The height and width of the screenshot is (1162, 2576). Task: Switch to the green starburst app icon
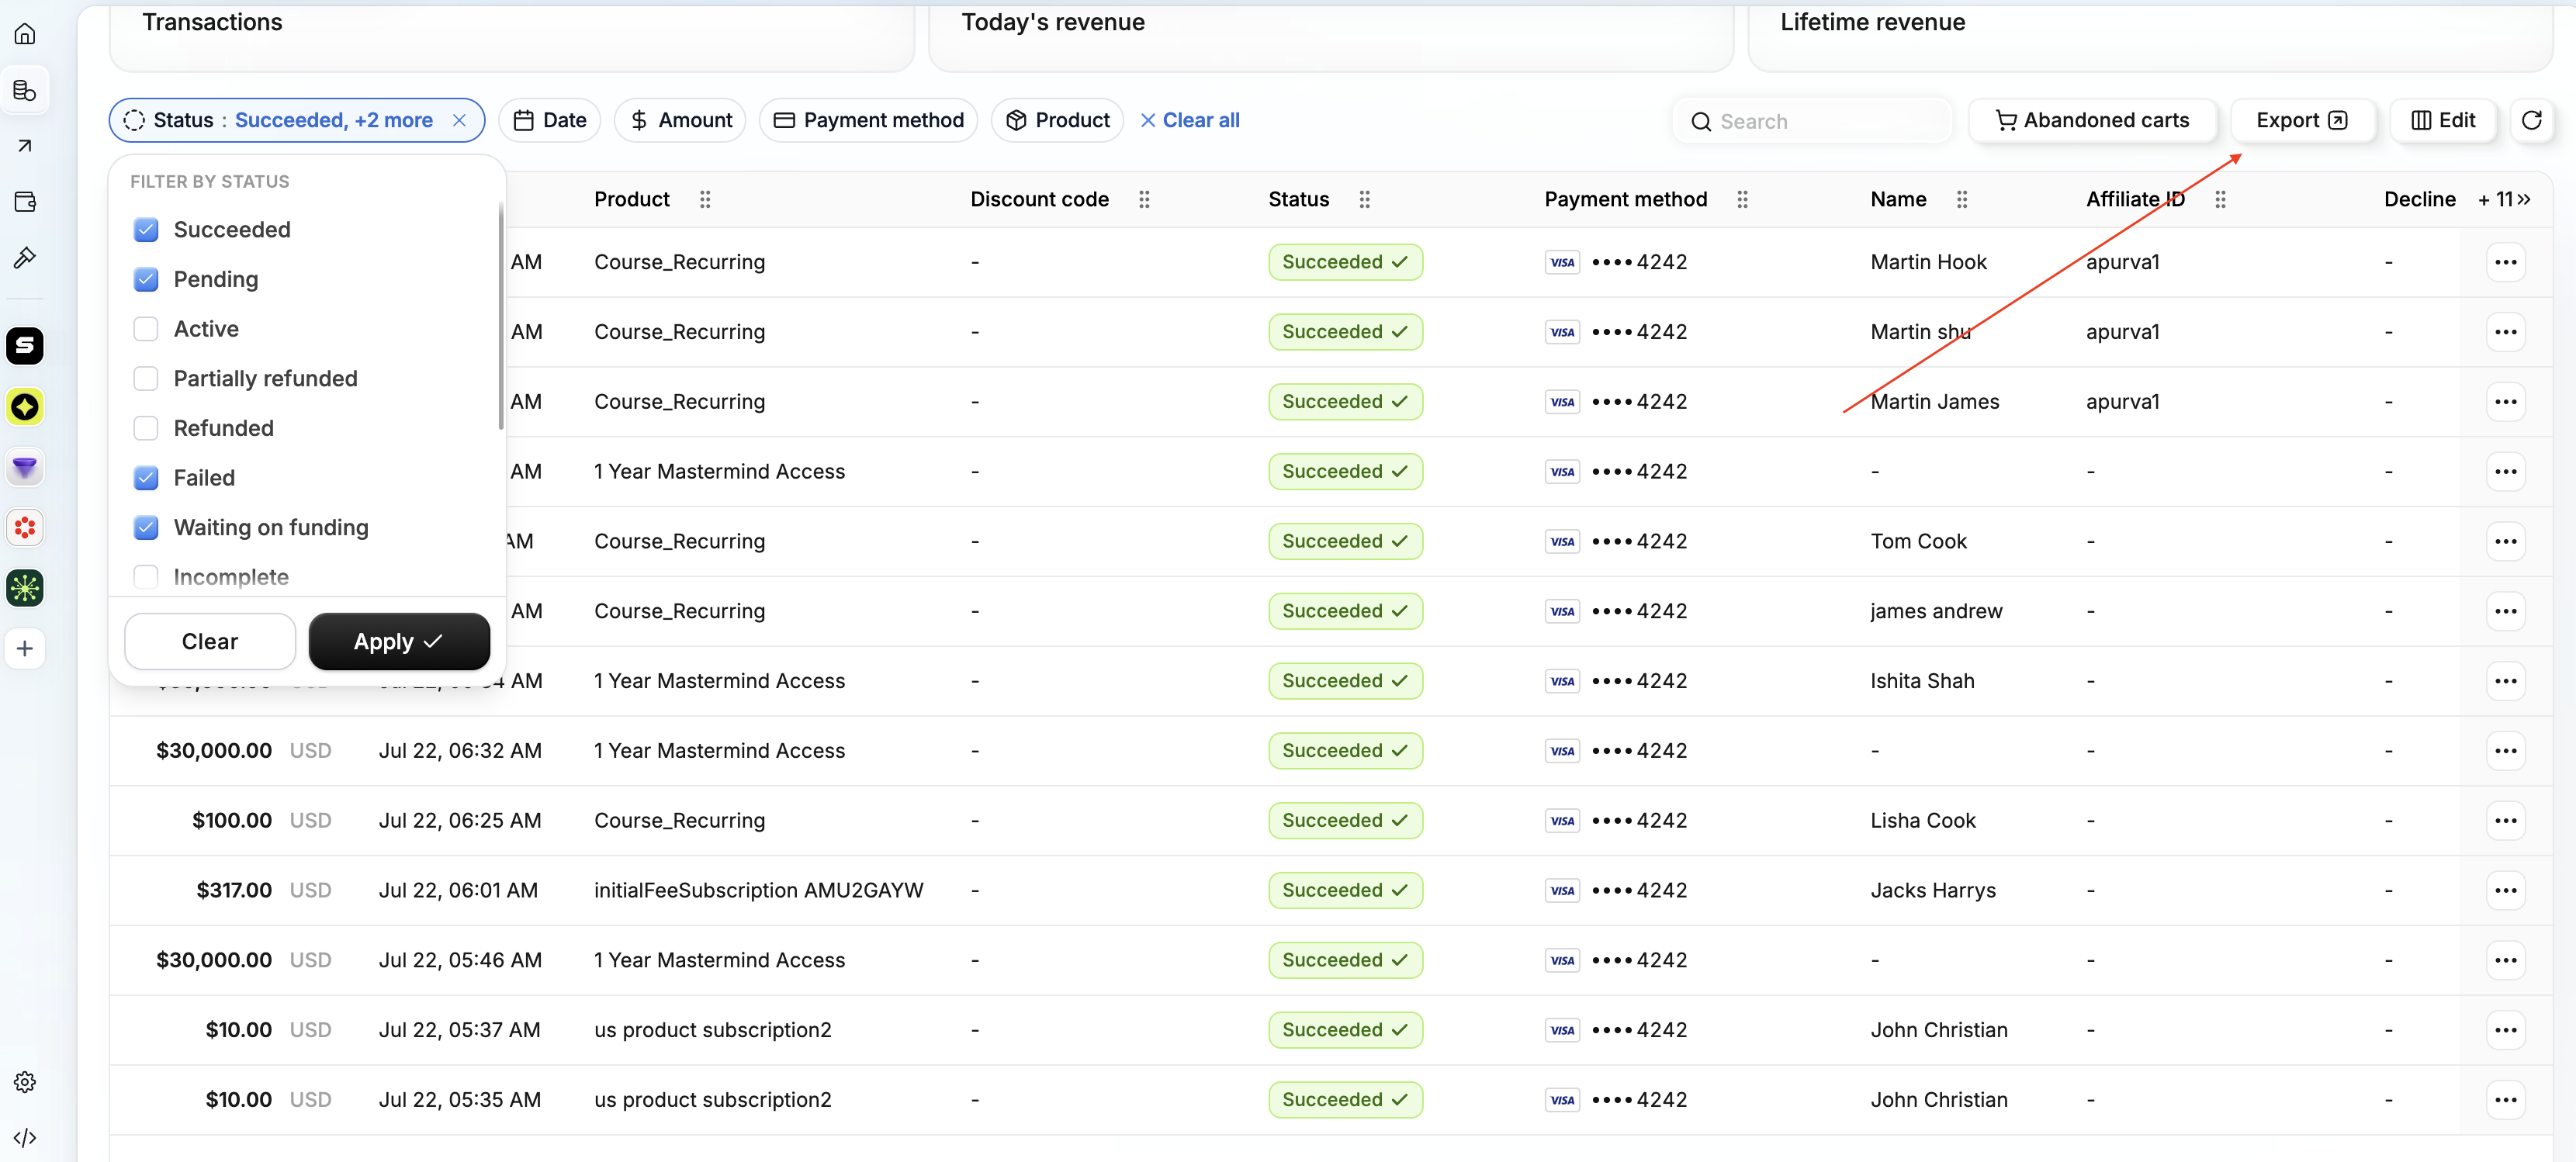tap(25, 588)
